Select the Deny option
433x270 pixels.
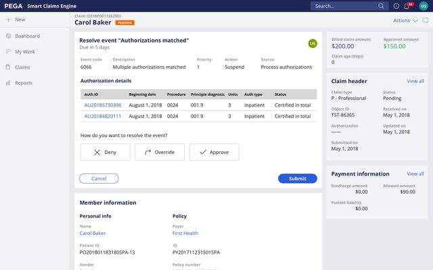pos(106,153)
